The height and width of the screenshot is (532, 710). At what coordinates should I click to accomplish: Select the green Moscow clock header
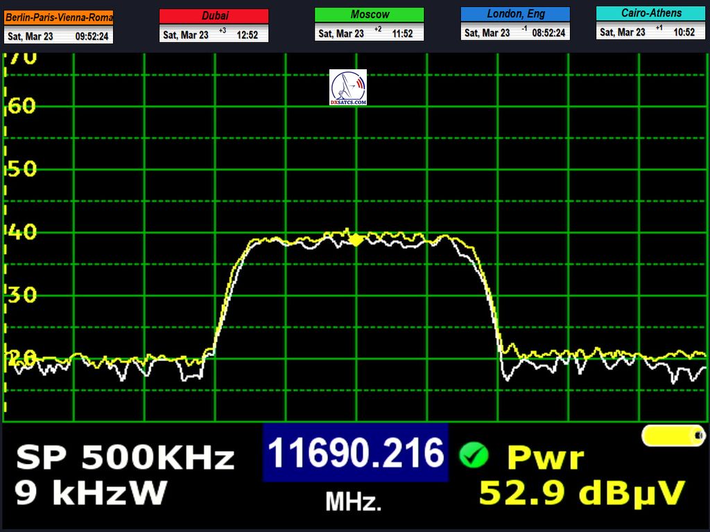(x=369, y=15)
